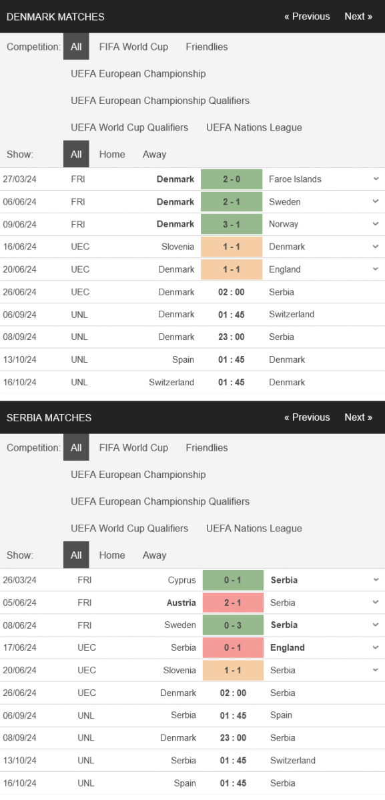The image size is (385, 800).
Task: Open Denmark 2 - 0 Faroe Islands score
Action: (x=232, y=179)
